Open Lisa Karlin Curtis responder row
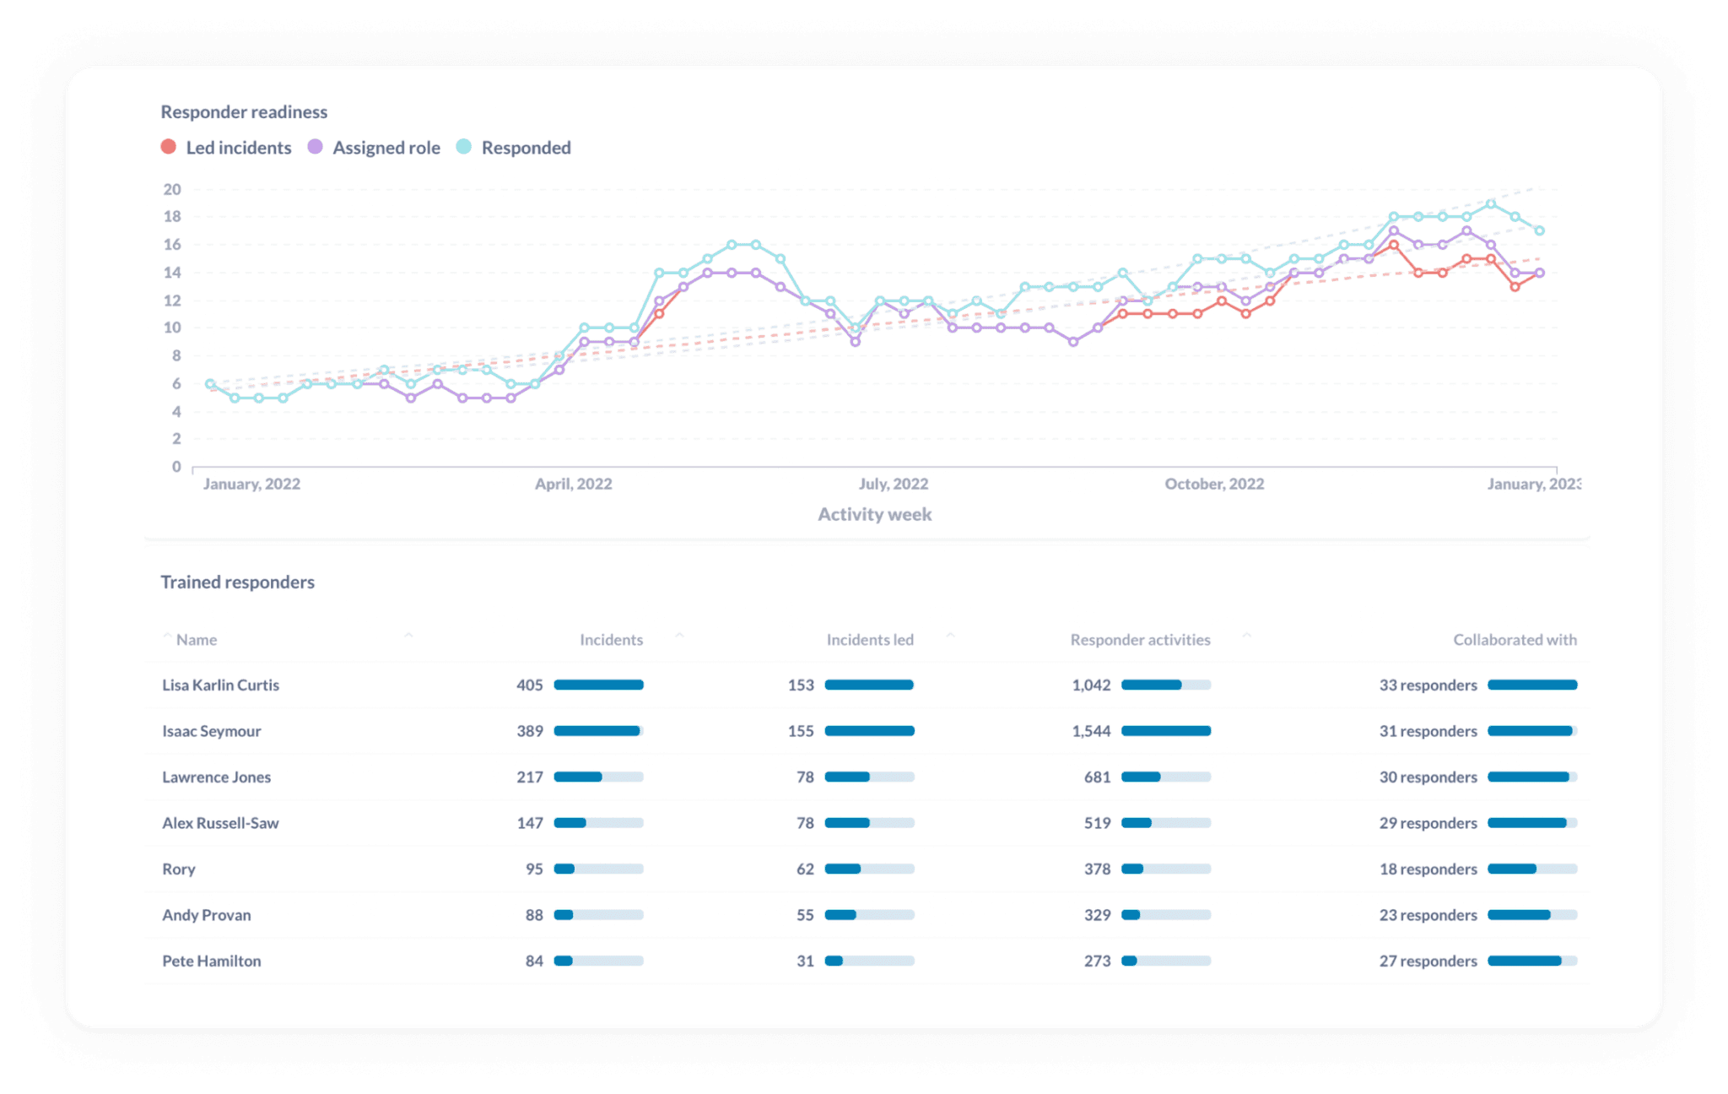This screenshot has width=1728, height=1094. (220, 685)
